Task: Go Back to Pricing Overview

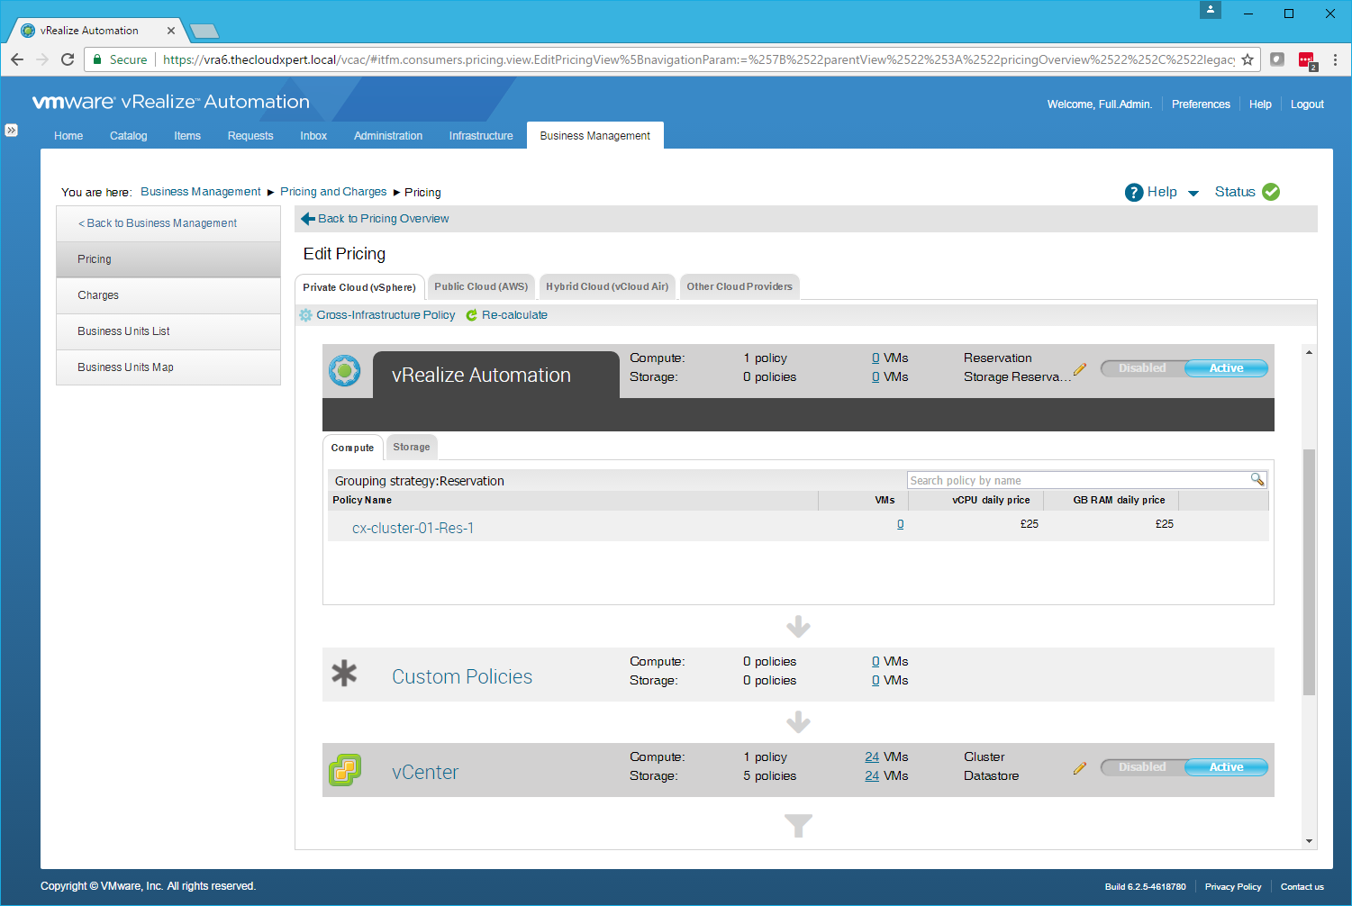Action: click(383, 219)
